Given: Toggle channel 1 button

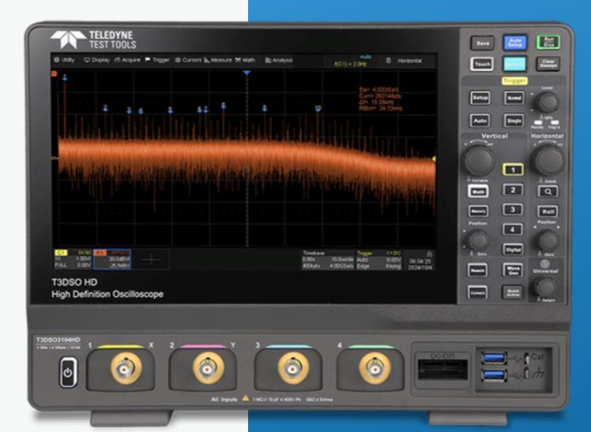Looking at the screenshot, I should point(513,170).
